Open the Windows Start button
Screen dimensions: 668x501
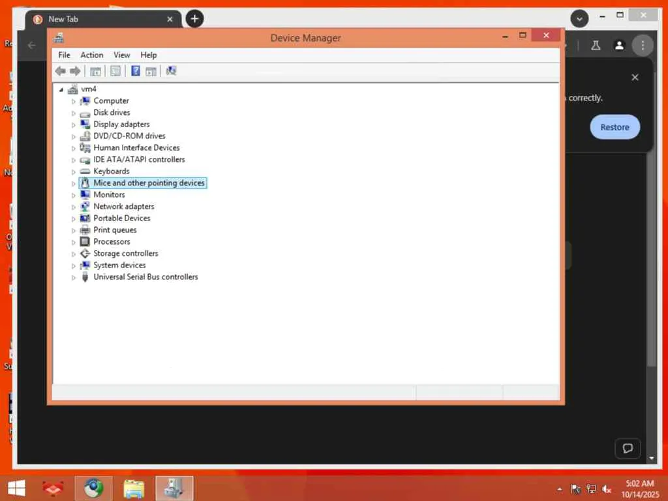pos(16,488)
